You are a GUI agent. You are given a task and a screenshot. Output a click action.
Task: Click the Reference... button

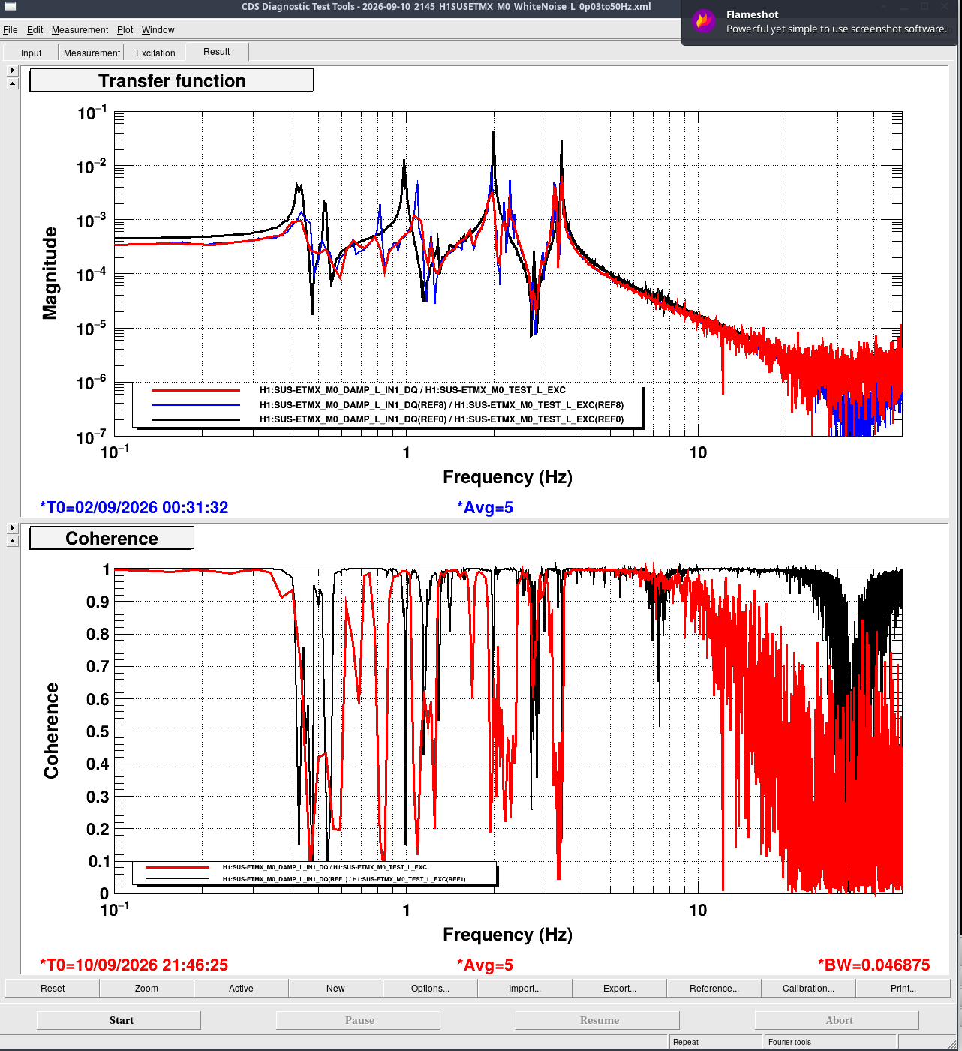[x=714, y=988]
